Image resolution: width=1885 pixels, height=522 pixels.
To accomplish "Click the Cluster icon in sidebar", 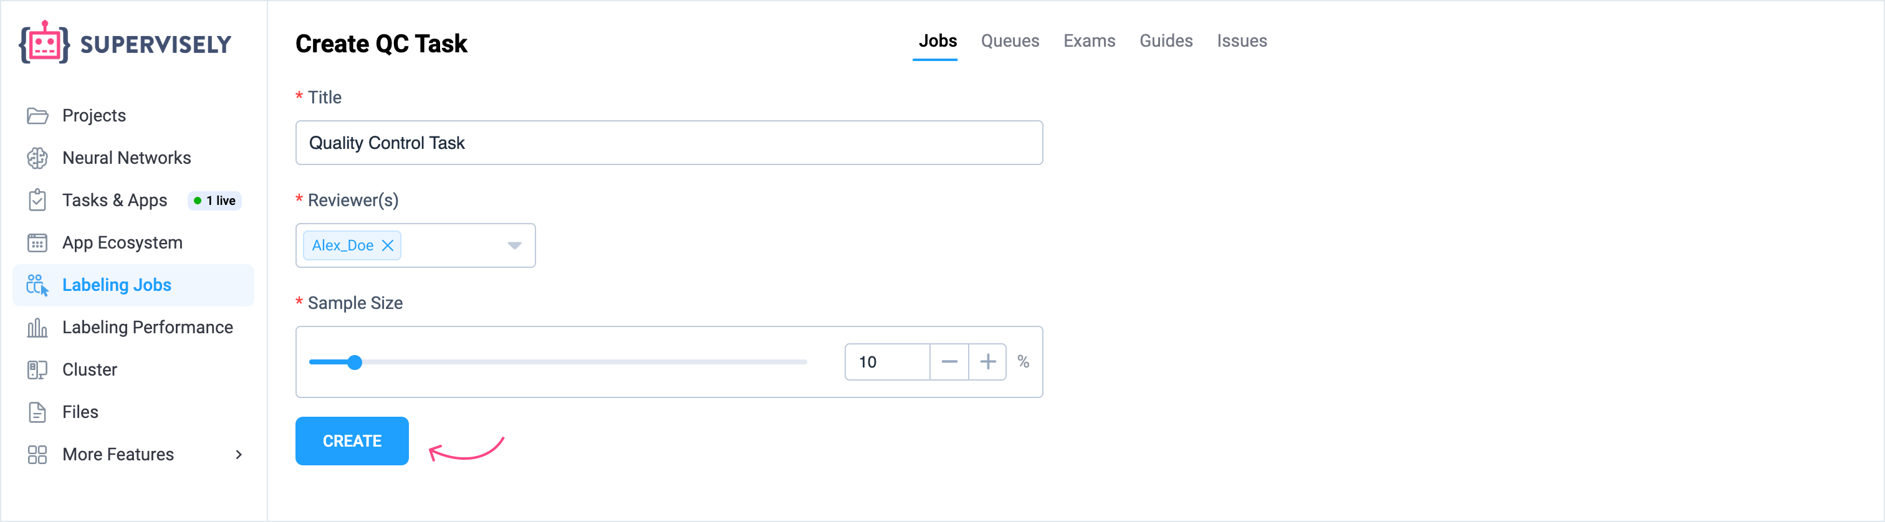I will (x=37, y=370).
